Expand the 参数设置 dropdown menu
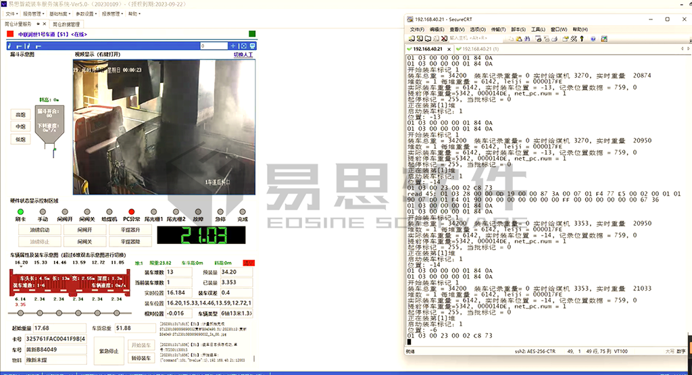The image size is (692, 375). pos(85,14)
